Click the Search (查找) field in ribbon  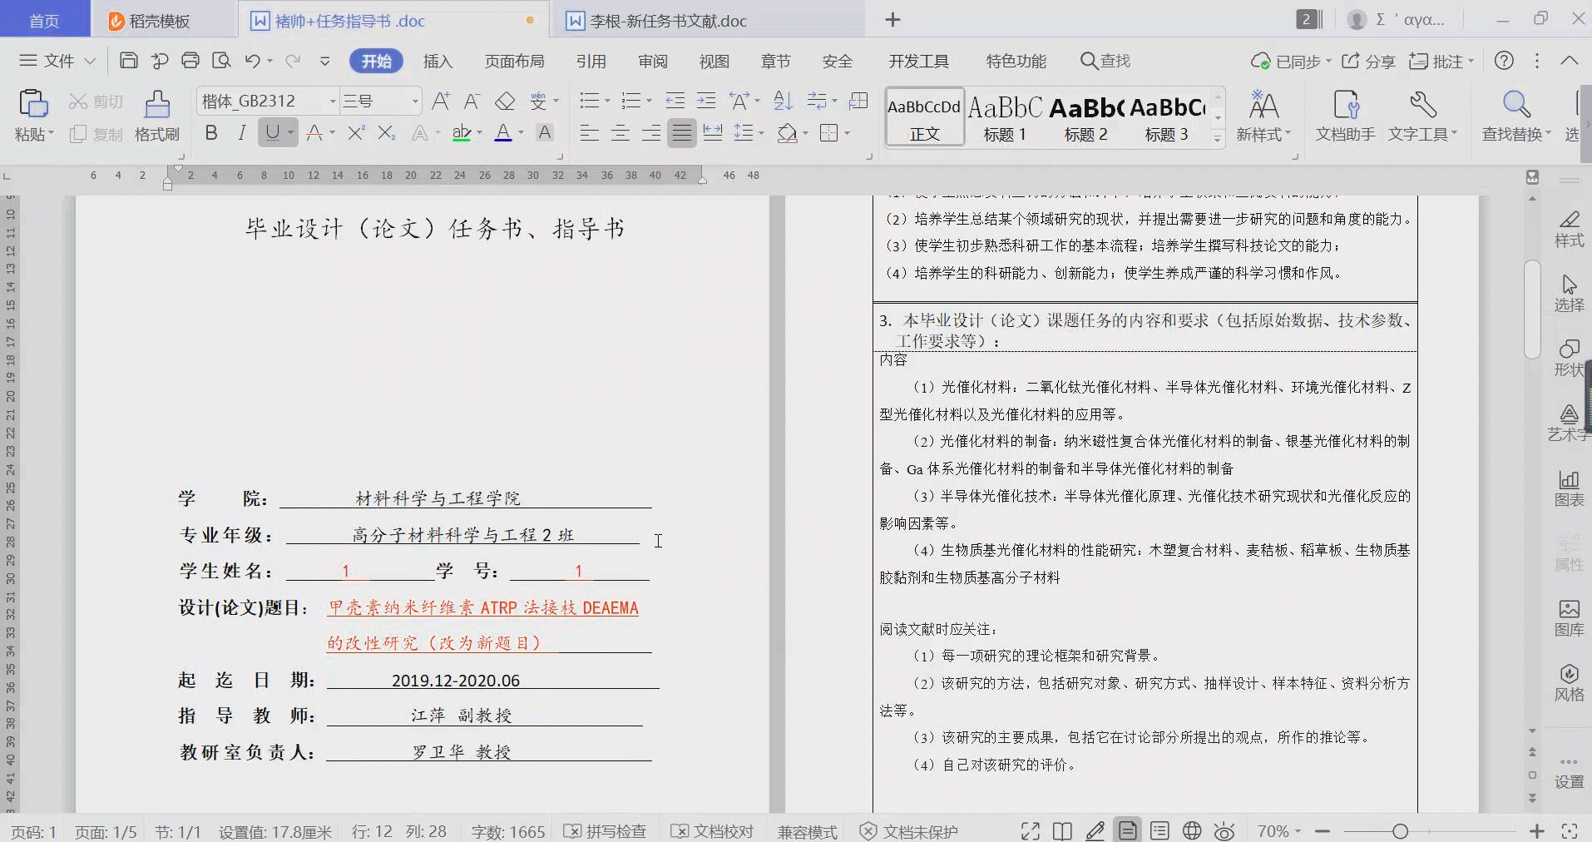point(1105,61)
